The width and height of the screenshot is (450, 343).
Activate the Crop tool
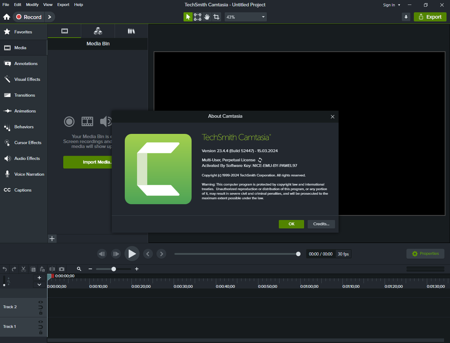[216, 17]
